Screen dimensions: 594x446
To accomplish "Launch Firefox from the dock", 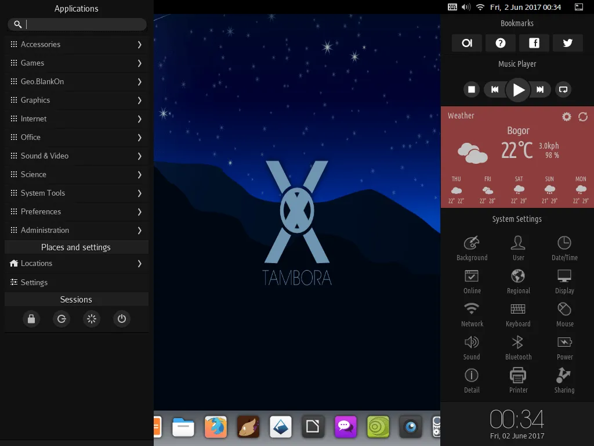I will 216,427.
